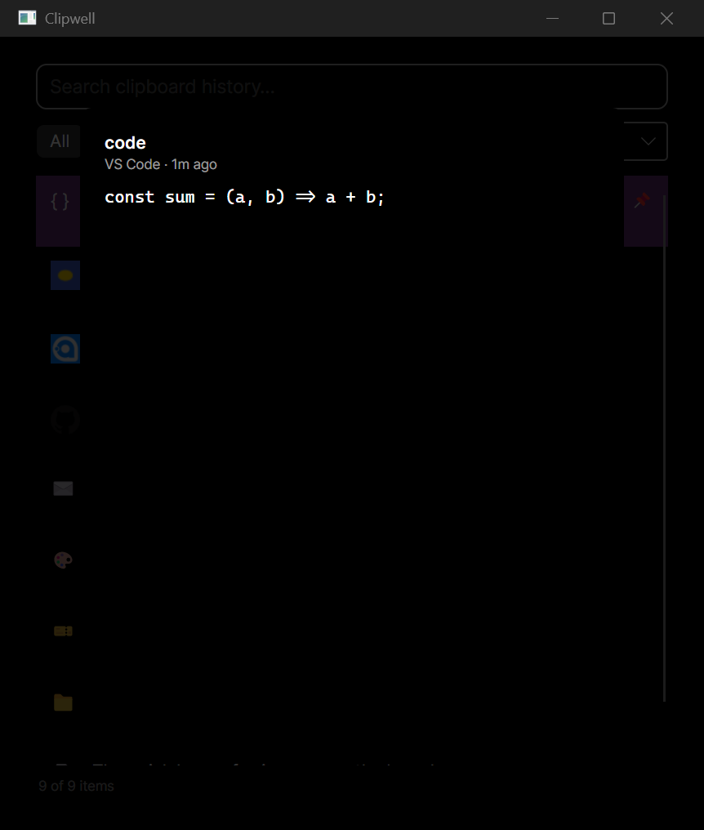Open the ticket icon clipboard entry
Image resolution: width=704 pixels, height=830 pixels.
(x=63, y=631)
